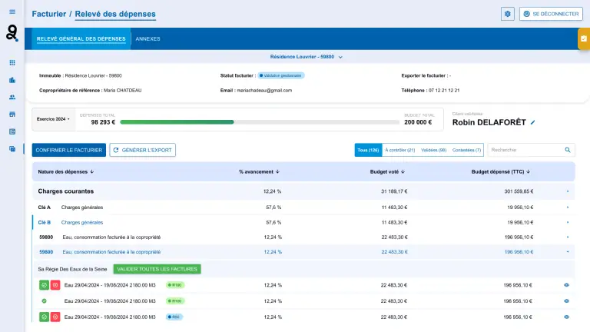
Task: Open the hamburger menu in the sidebar
Action: 12,12
